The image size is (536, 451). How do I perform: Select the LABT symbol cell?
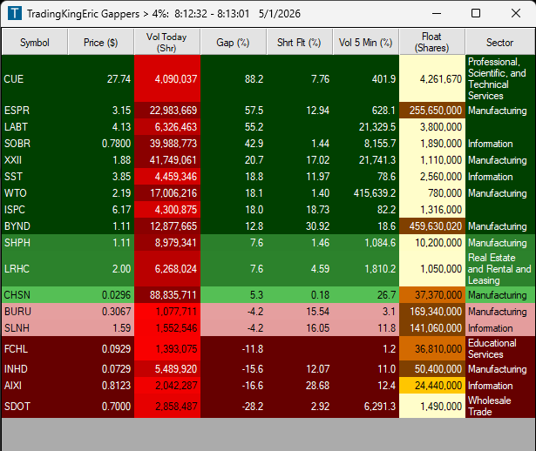point(35,126)
